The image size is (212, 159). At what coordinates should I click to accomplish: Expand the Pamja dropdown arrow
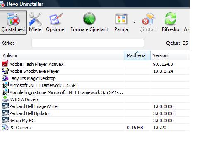click(134, 22)
